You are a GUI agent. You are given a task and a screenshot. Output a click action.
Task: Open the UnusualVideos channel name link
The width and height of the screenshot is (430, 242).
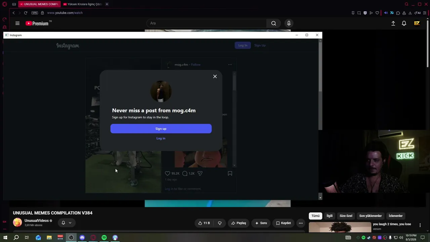pyautogui.click(x=37, y=220)
